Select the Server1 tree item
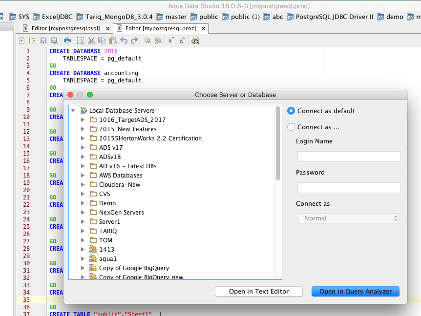 [109, 222]
